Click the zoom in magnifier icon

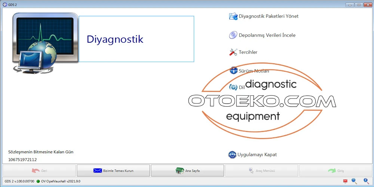click(367, 181)
